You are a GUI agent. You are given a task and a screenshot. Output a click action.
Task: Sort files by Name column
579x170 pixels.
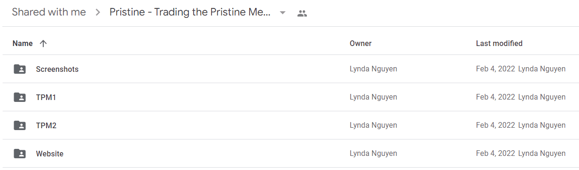pos(23,43)
